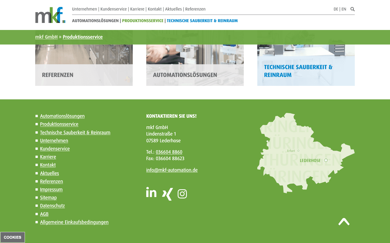This screenshot has height=243, width=390.
Task: Go to the Impressum page
Action: [51, 190]
